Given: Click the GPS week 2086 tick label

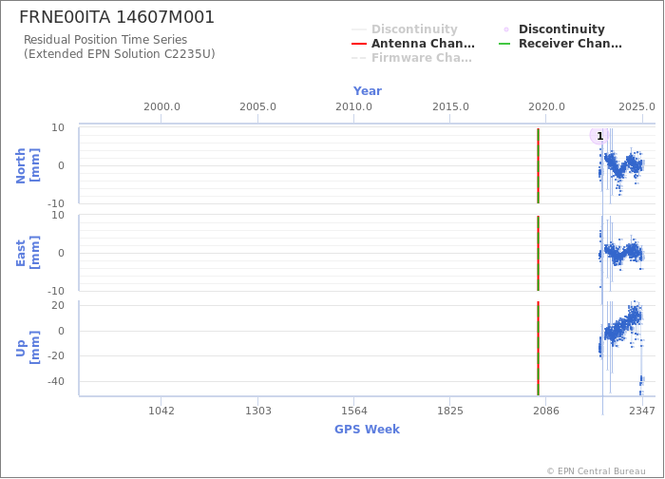Looking at the screenshot, I should 546,411.
